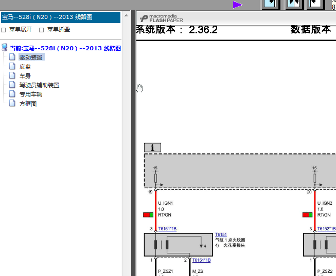This screenshot has width=336, height=276.
Task: Click the T6152*1B link at pin 3
Action: 326,229
